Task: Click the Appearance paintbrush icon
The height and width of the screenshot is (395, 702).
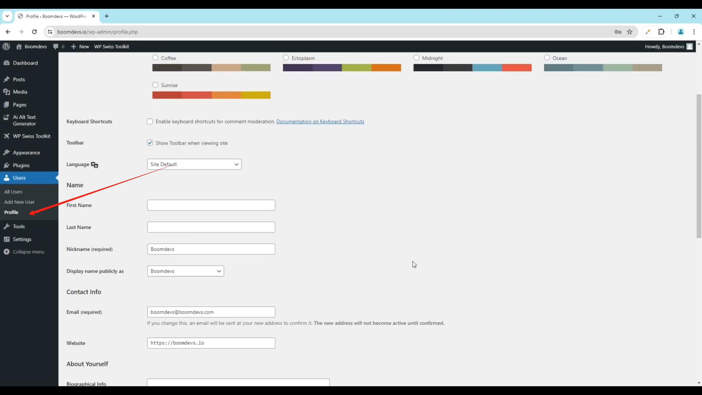Action: pos(7,152)
